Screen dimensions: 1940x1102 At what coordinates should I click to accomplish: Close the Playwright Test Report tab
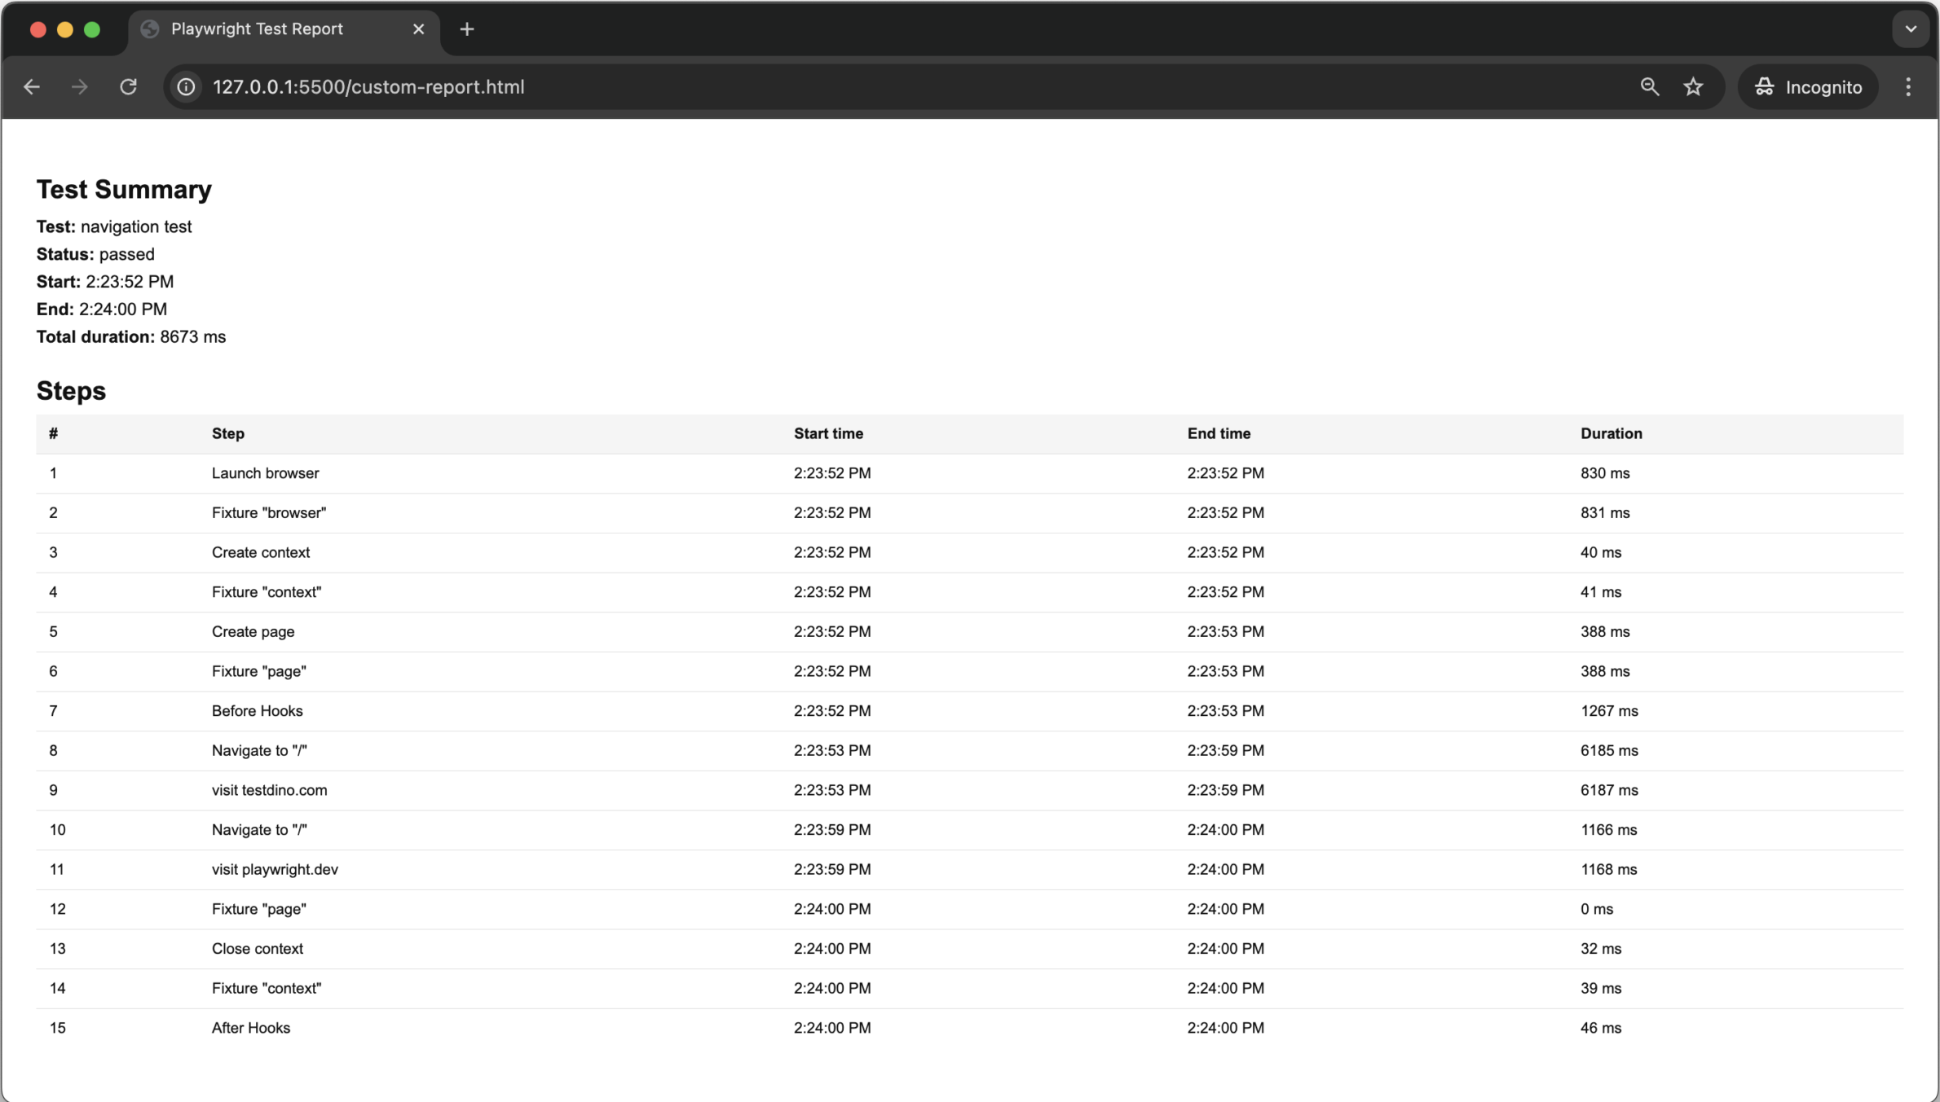[418, 29]
